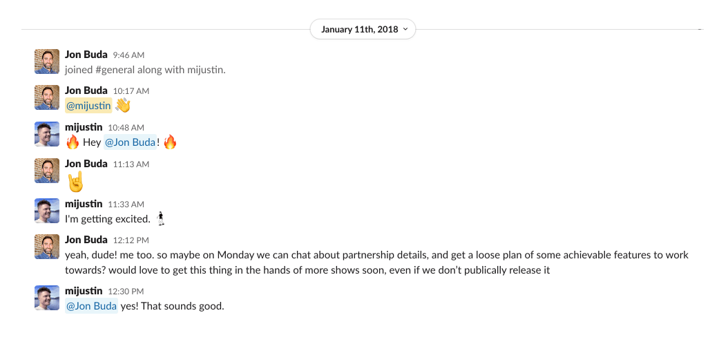
Task: Click Jon Buda's avatar on the joined message
Action: click(46, 61)
